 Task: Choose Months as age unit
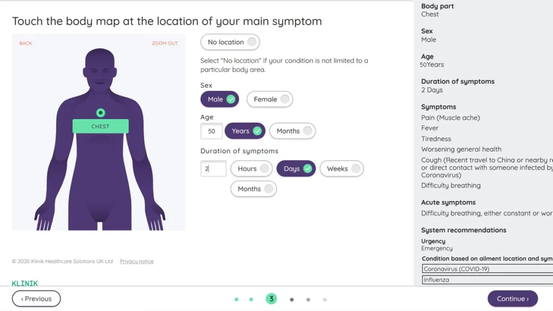point(292,131)
